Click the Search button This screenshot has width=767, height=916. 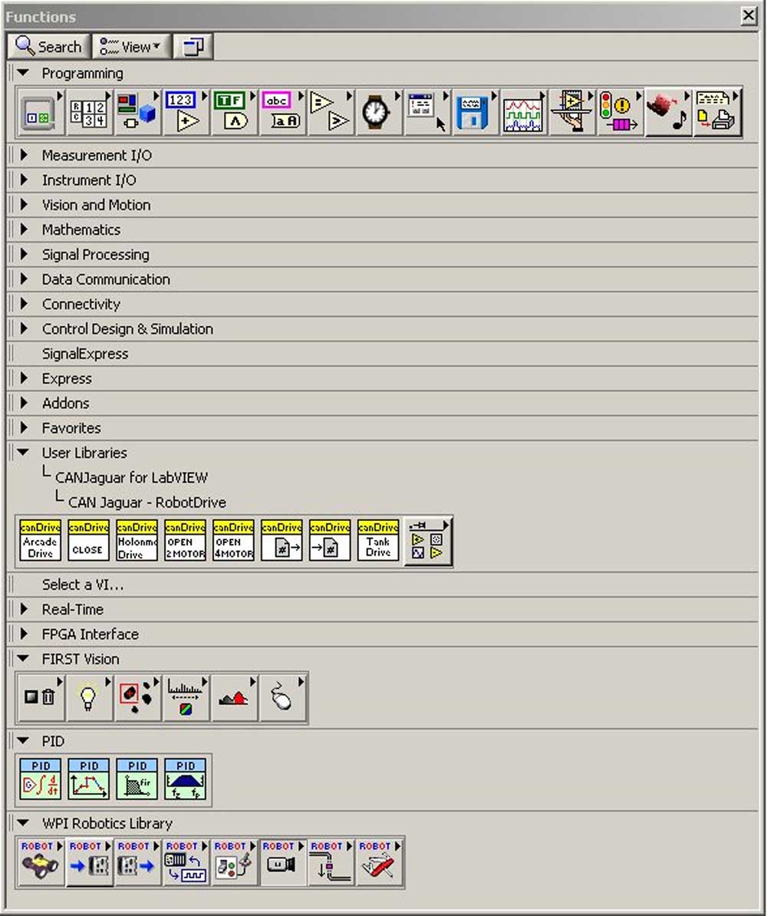pyautogui.click(x=49, y=46)
